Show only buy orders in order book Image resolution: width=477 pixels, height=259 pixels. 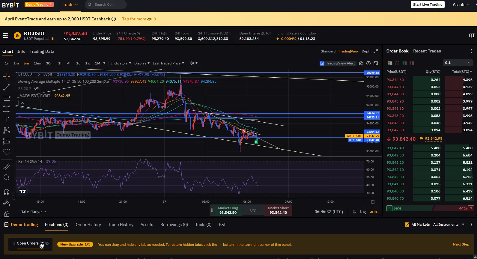(x=404, y=63)
